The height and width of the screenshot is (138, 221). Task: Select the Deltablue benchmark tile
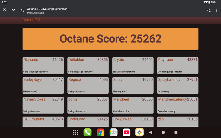(88, 65)
